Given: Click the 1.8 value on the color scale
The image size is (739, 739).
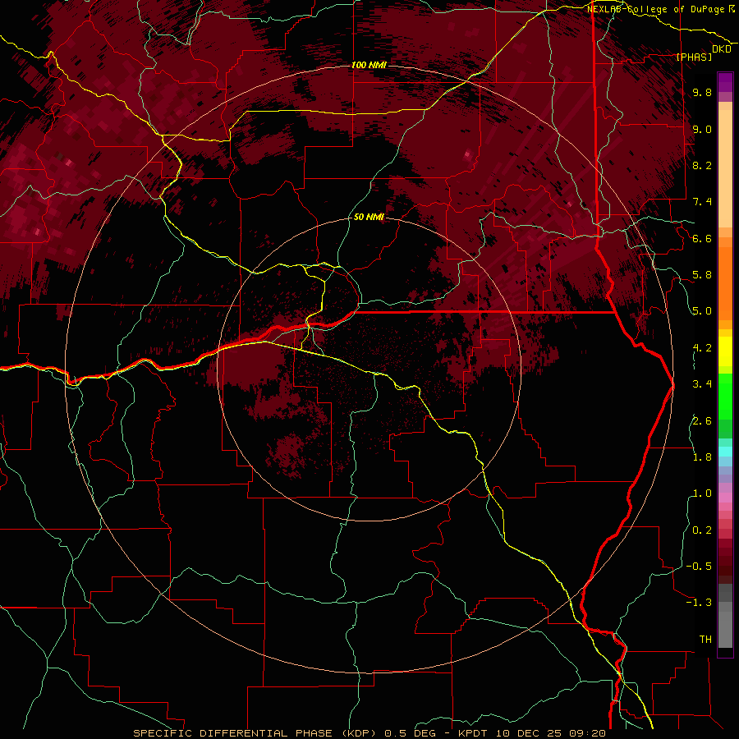Looking at the screenshot, I should click(x=702, y=457).
